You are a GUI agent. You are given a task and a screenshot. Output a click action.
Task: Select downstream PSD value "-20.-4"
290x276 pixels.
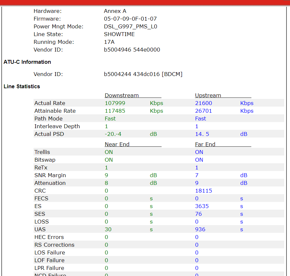click(113, 134)
